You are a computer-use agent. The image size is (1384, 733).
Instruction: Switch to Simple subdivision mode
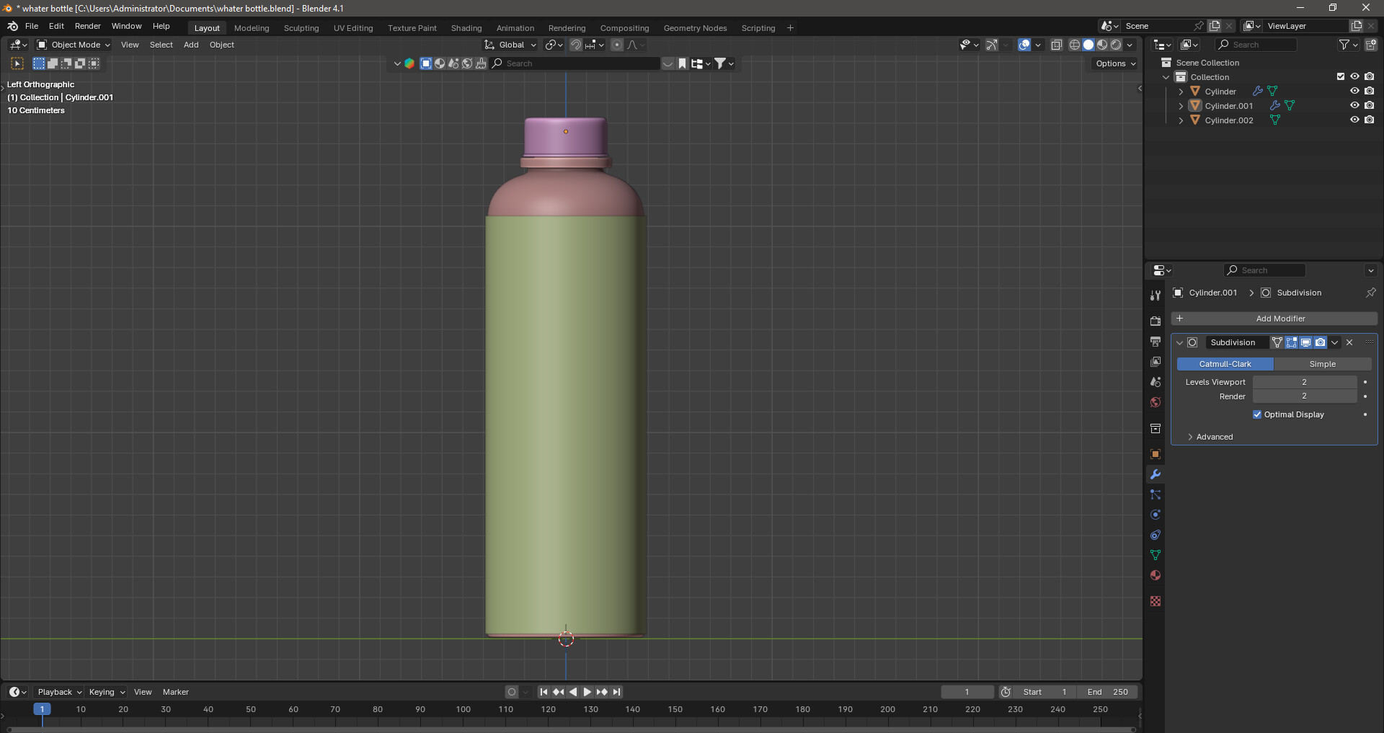[x=1323, y=364]
